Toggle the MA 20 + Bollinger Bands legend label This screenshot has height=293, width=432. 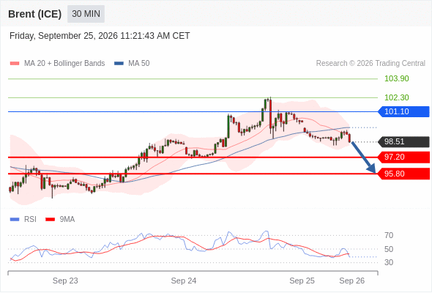[64, 64]
